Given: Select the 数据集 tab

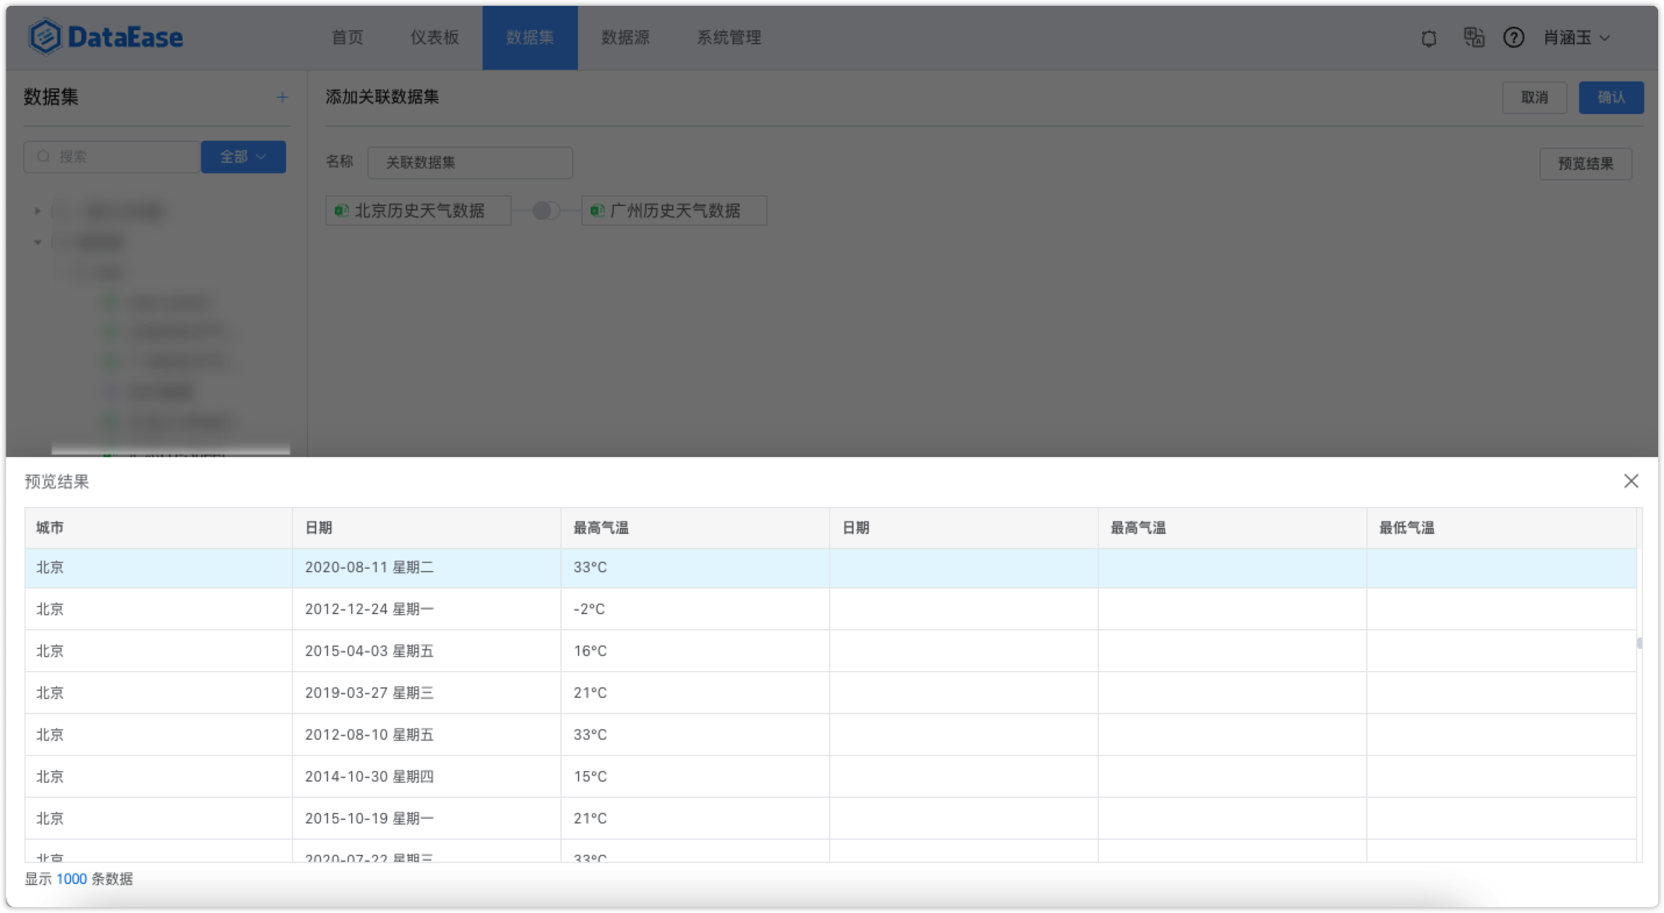Looking at the screenshot, I should 530,37.
